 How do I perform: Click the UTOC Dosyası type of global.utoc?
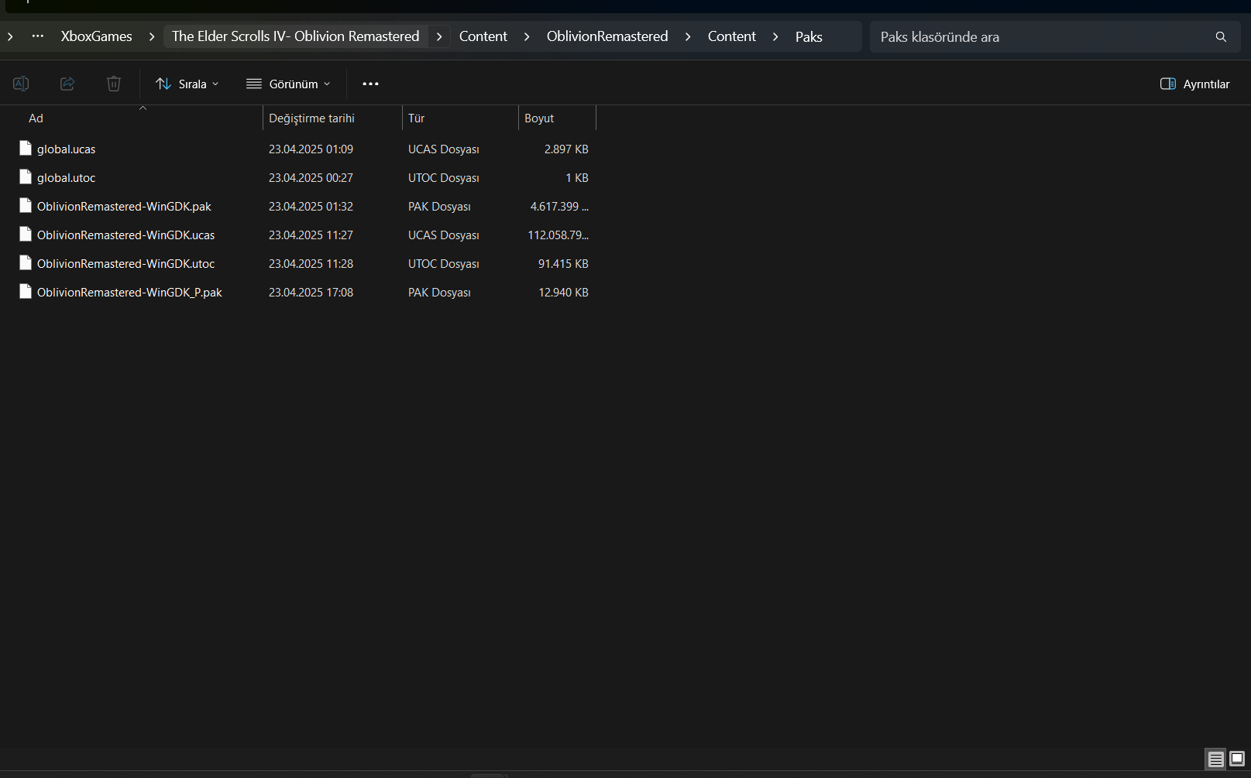pos(444,178)
